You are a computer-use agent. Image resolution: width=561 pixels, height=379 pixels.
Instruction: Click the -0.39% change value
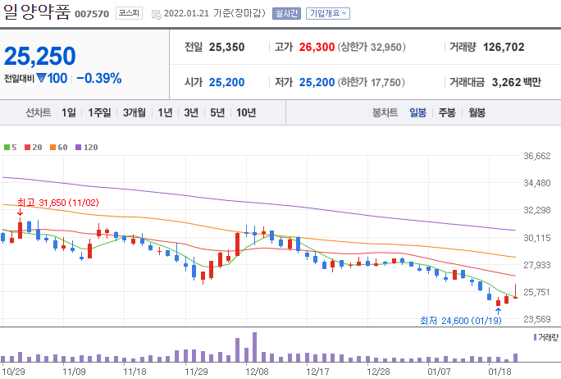coord(99,78)
